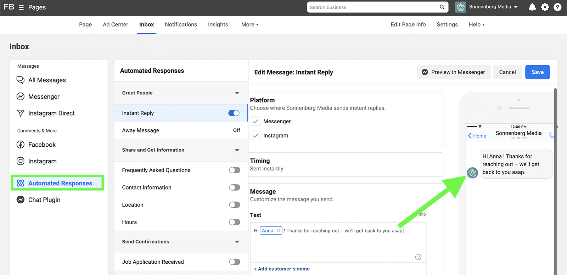Click the All Messages chat bubbles icon

[21, 80]
